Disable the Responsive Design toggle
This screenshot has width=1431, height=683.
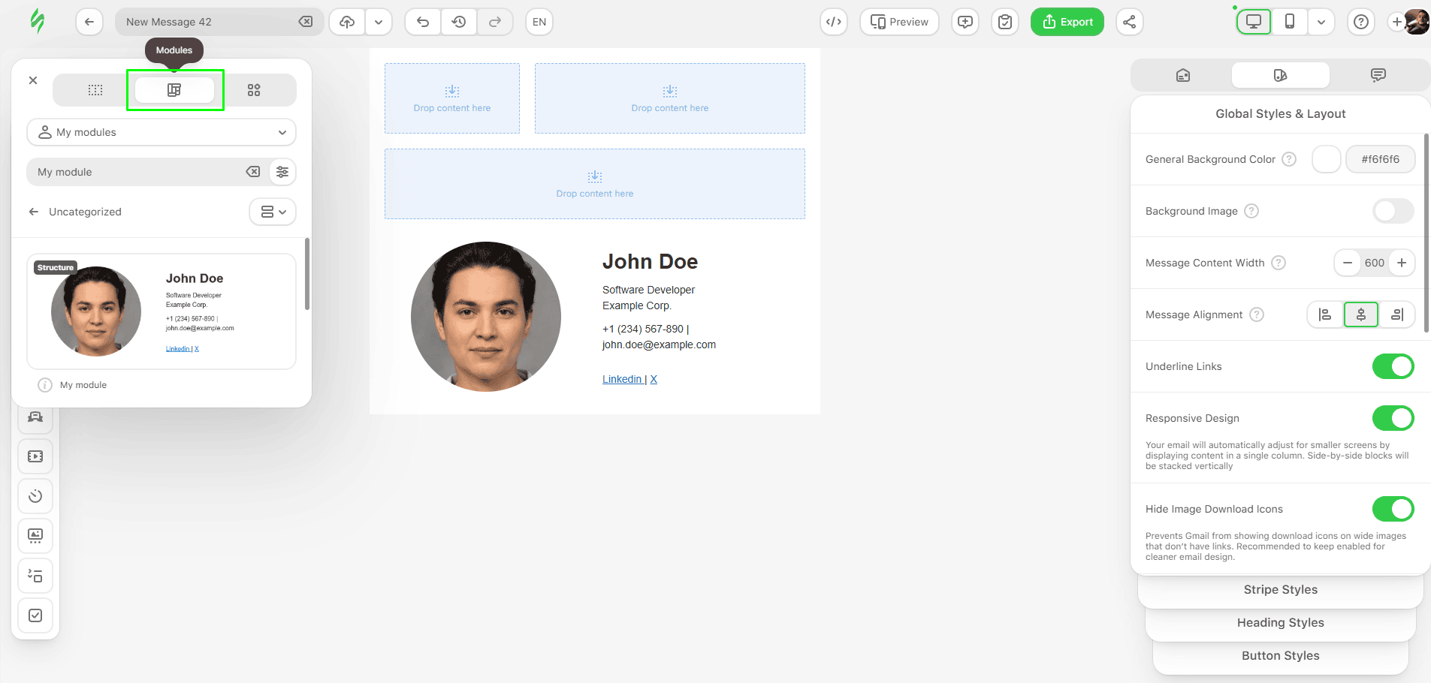point(1393,418)
